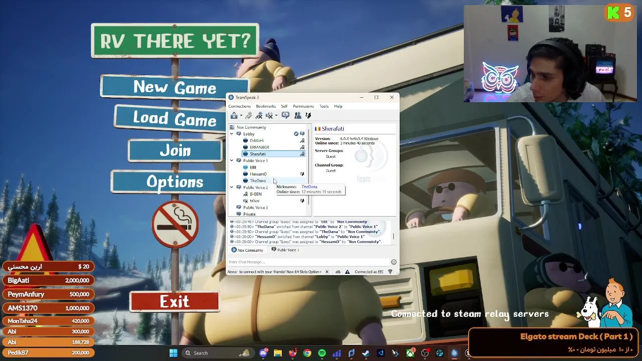Screen dimensions: 642x361
Task: Open the Help menu in TeamSpeak
Action: coord(338,106)
